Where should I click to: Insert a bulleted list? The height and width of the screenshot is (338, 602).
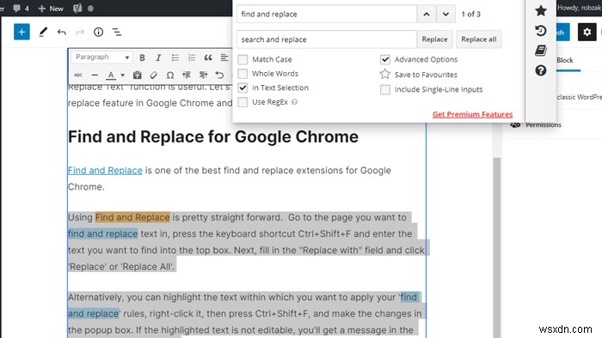pos(175,57)
